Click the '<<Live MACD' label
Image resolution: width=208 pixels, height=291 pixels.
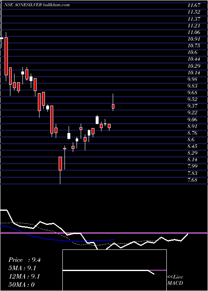pos(175,280)
